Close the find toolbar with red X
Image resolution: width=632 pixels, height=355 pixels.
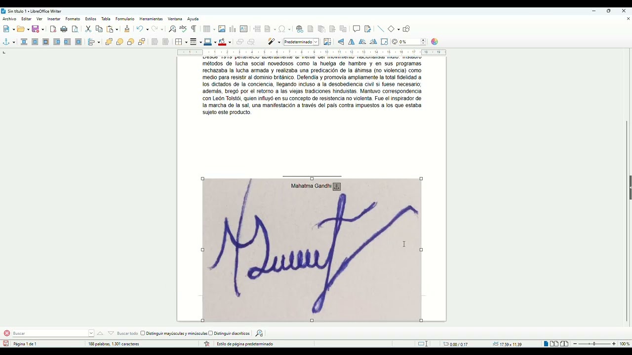[x=7, y=333]
